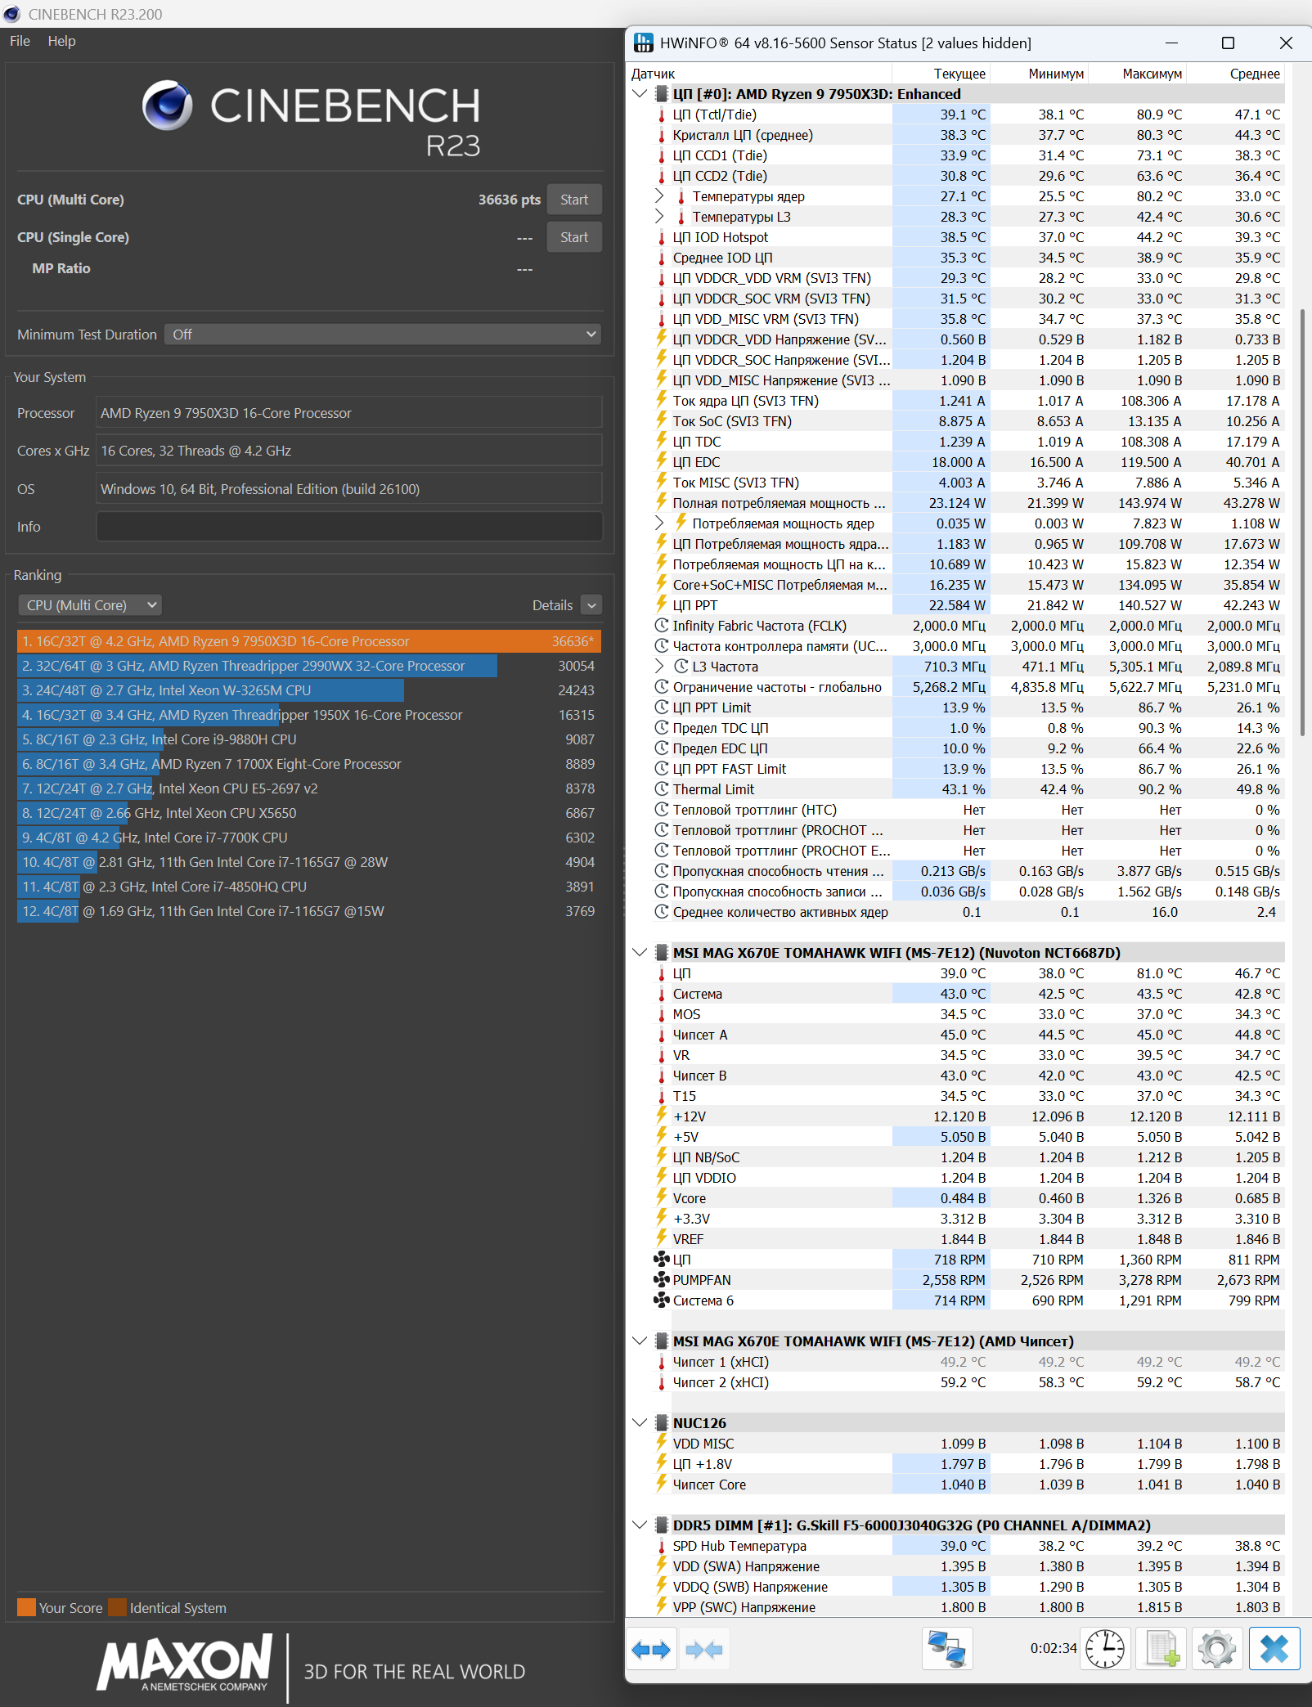Image resolution: width=1312 pixels, height=1707 pixels.
Task: Collapse the AMD Ryzen 9 7950X3D sensor group
Action: 640,94
